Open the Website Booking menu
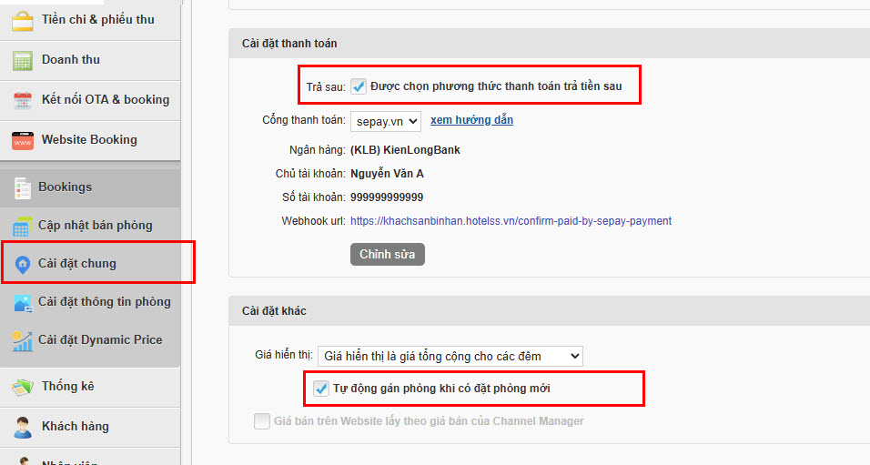Image resolution: width=870 pixels, height=465 pixels. pos(90,140)
